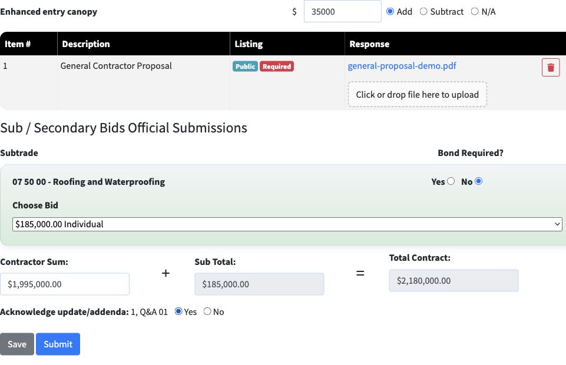Viewport: 566px width, 365px height.
Task: Click the Sub Total field
Action: [x=259, y=284]
